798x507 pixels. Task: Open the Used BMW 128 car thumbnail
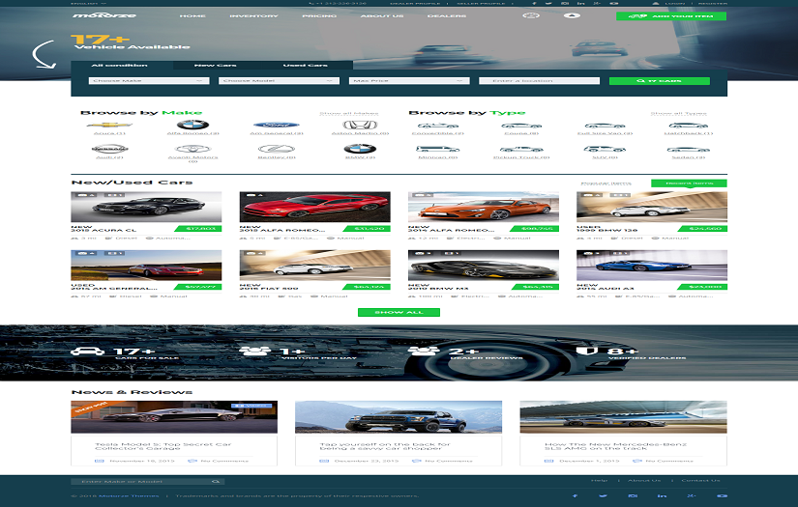(652, 207)
